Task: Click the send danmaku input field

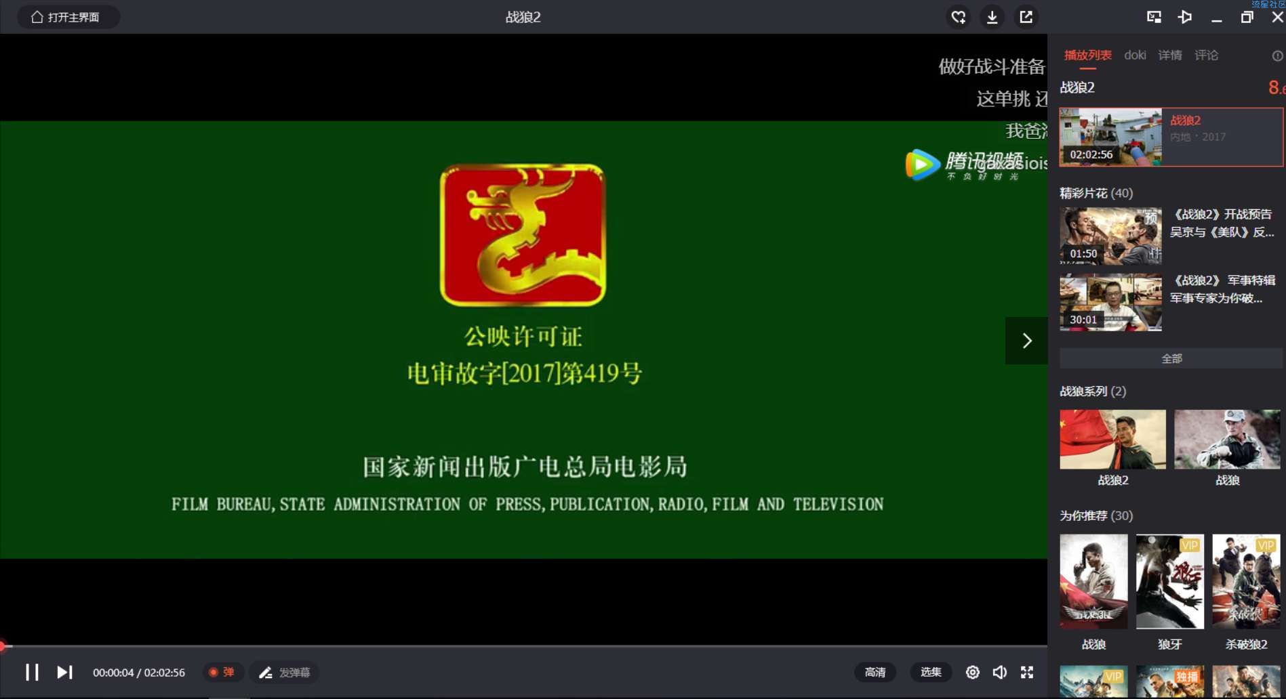Action: (285, 672)
